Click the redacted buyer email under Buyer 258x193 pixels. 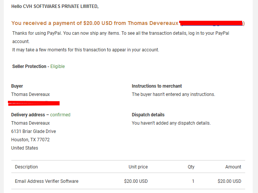coord(34,103)
